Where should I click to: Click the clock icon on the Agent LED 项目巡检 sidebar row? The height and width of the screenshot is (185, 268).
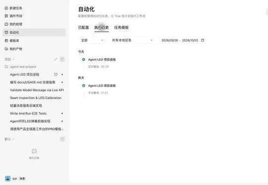(x=56, y=75)
